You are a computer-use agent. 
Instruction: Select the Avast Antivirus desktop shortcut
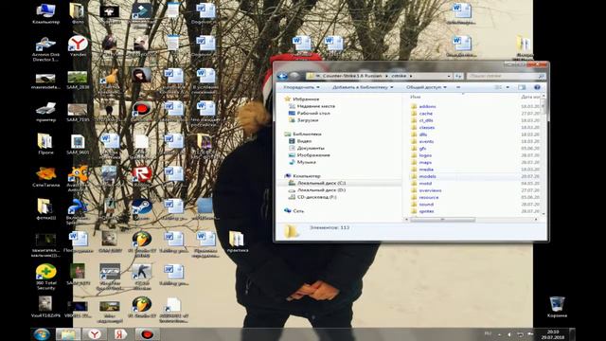click(x=78, y=179)
